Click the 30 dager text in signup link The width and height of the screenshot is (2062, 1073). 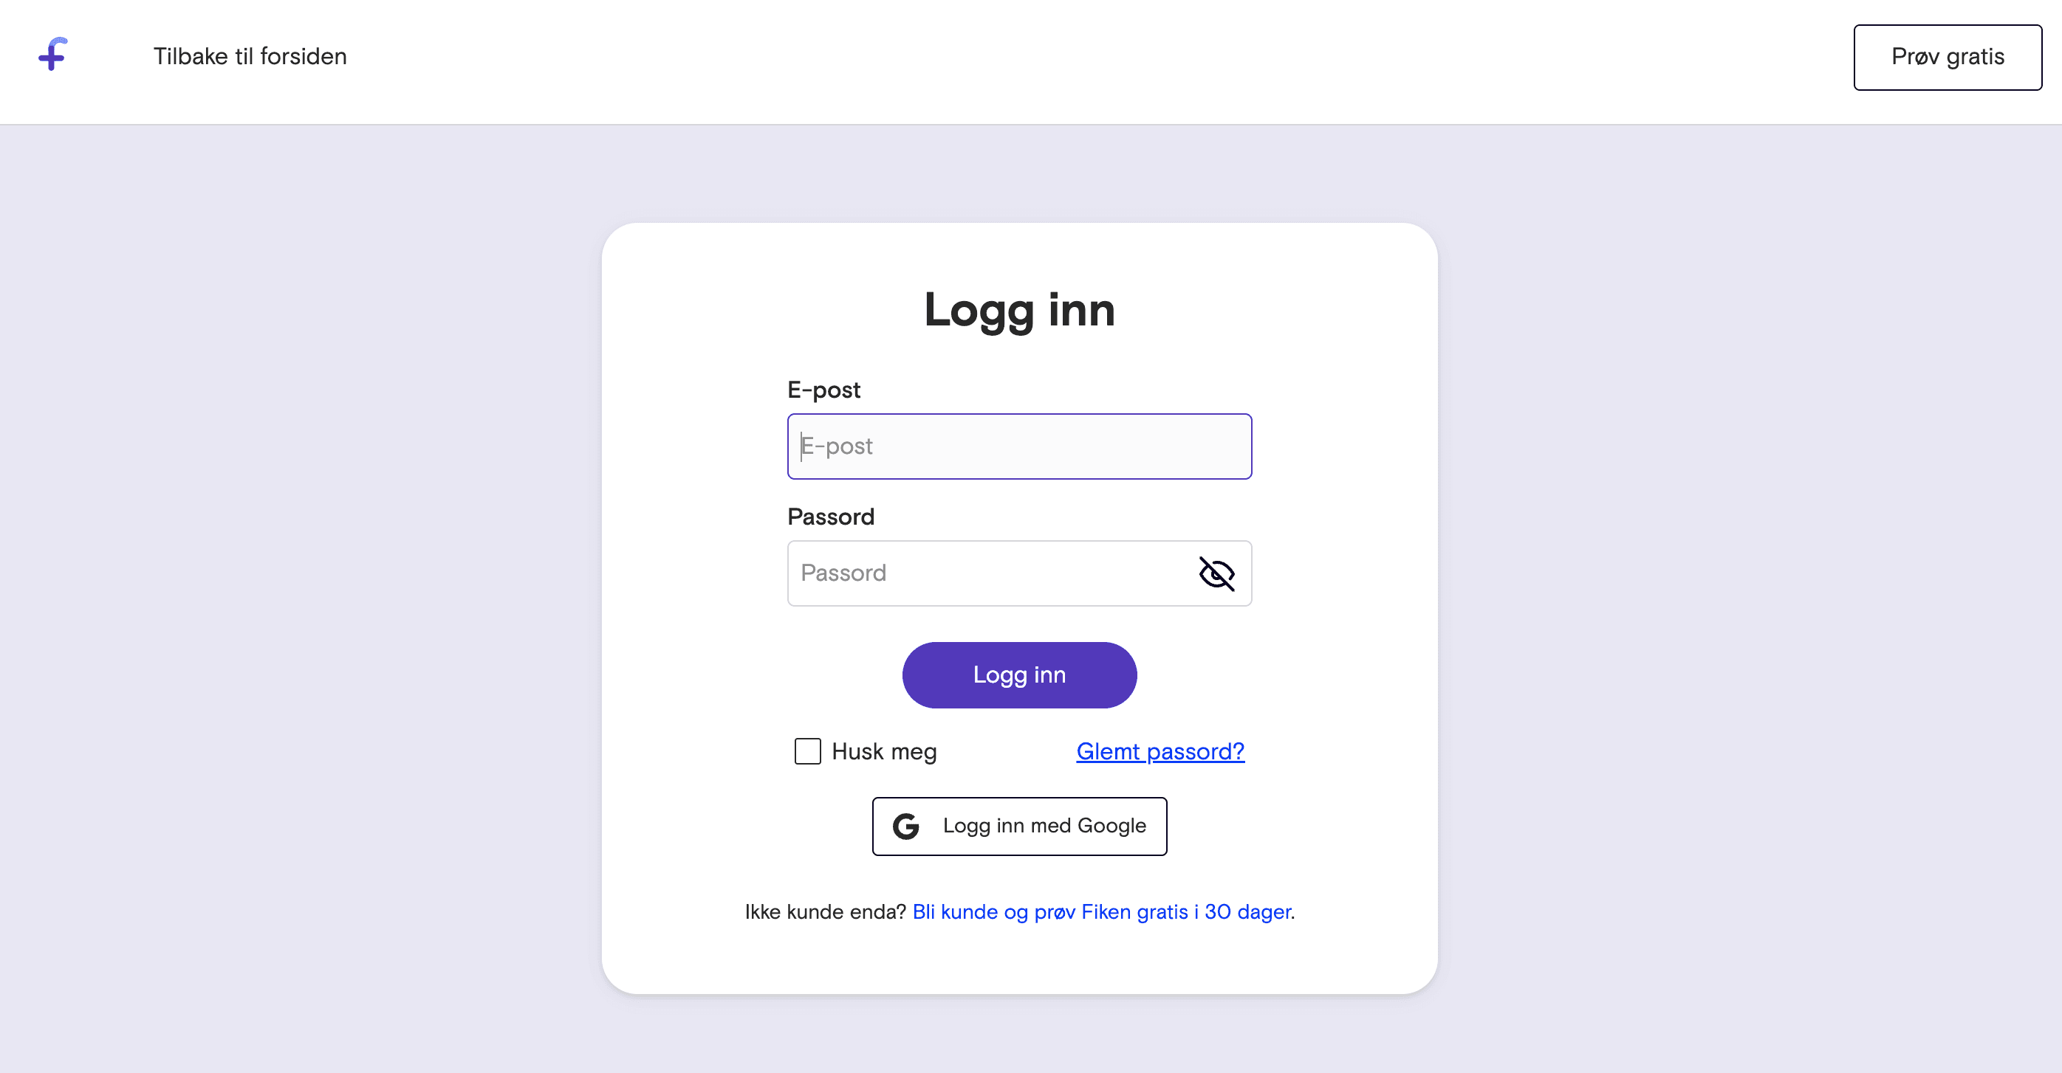1247,911
